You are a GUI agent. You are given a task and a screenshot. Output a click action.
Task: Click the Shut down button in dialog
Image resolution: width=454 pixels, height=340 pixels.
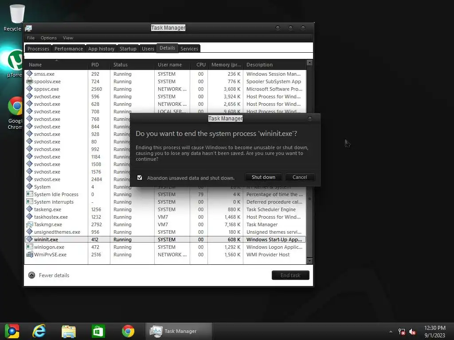pos(263,177)
